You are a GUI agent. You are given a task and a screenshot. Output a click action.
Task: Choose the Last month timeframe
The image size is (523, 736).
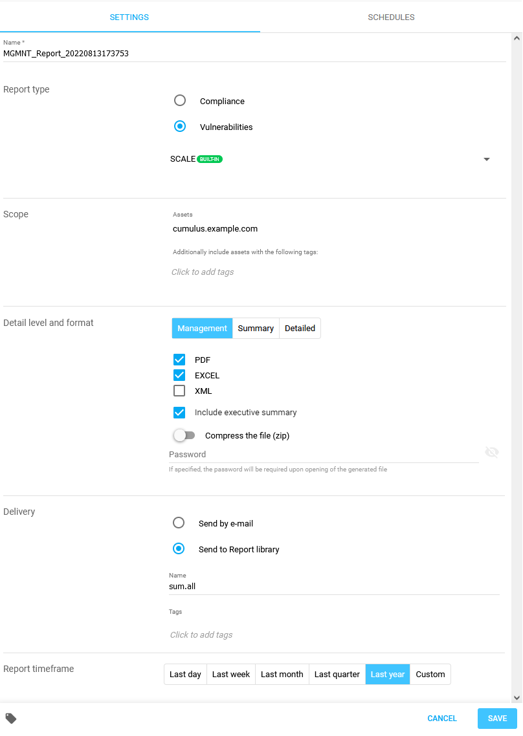click(x=282, y=674)
